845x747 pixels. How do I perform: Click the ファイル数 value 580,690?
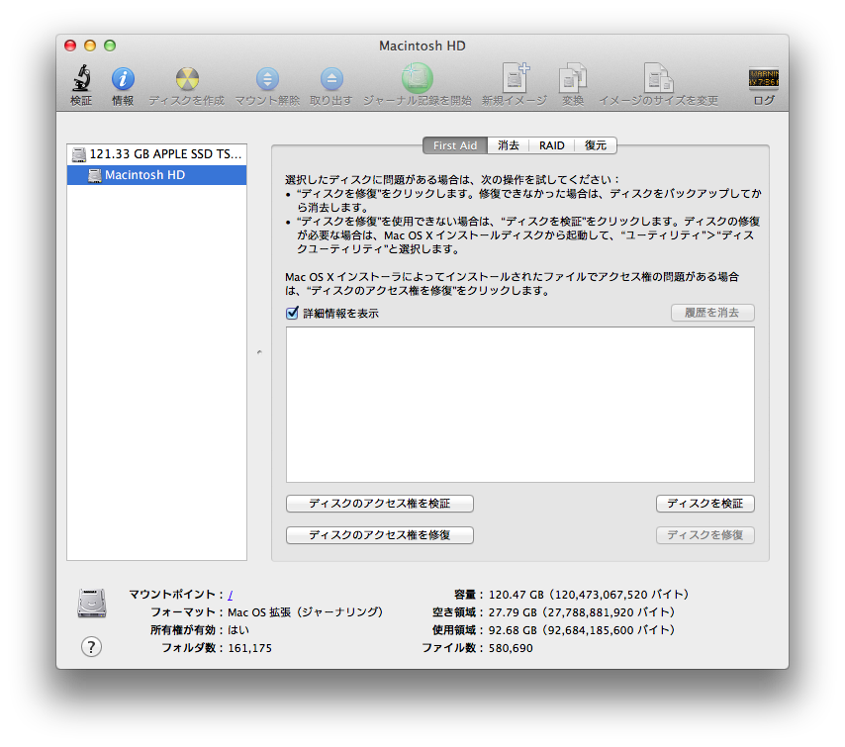511,648
